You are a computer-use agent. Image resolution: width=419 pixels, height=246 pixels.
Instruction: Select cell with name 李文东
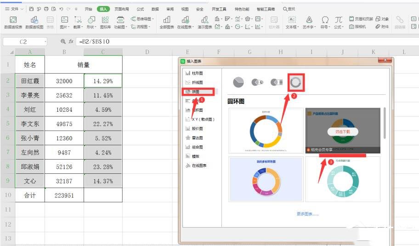30,124
